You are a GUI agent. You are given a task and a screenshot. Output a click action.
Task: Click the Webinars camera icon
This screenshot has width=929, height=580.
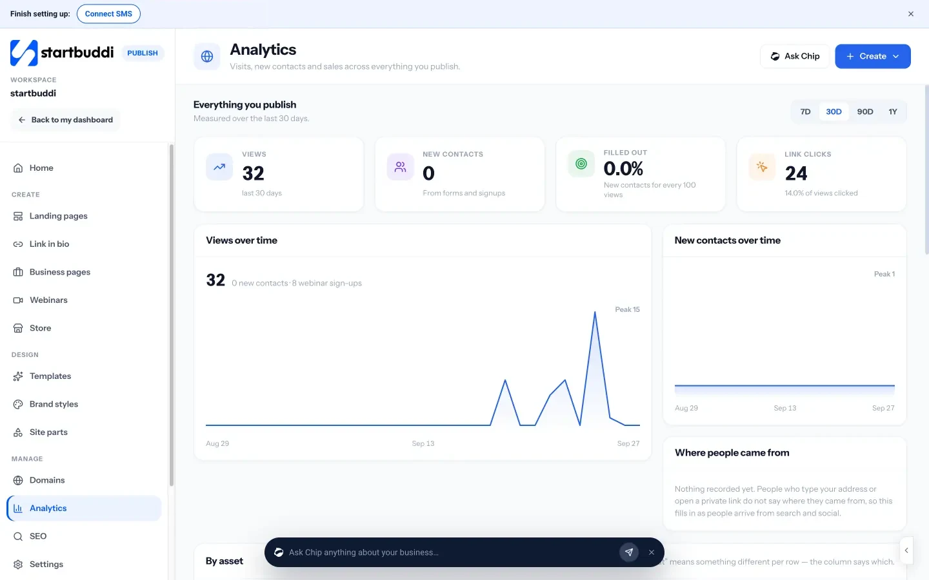point(18,300)
